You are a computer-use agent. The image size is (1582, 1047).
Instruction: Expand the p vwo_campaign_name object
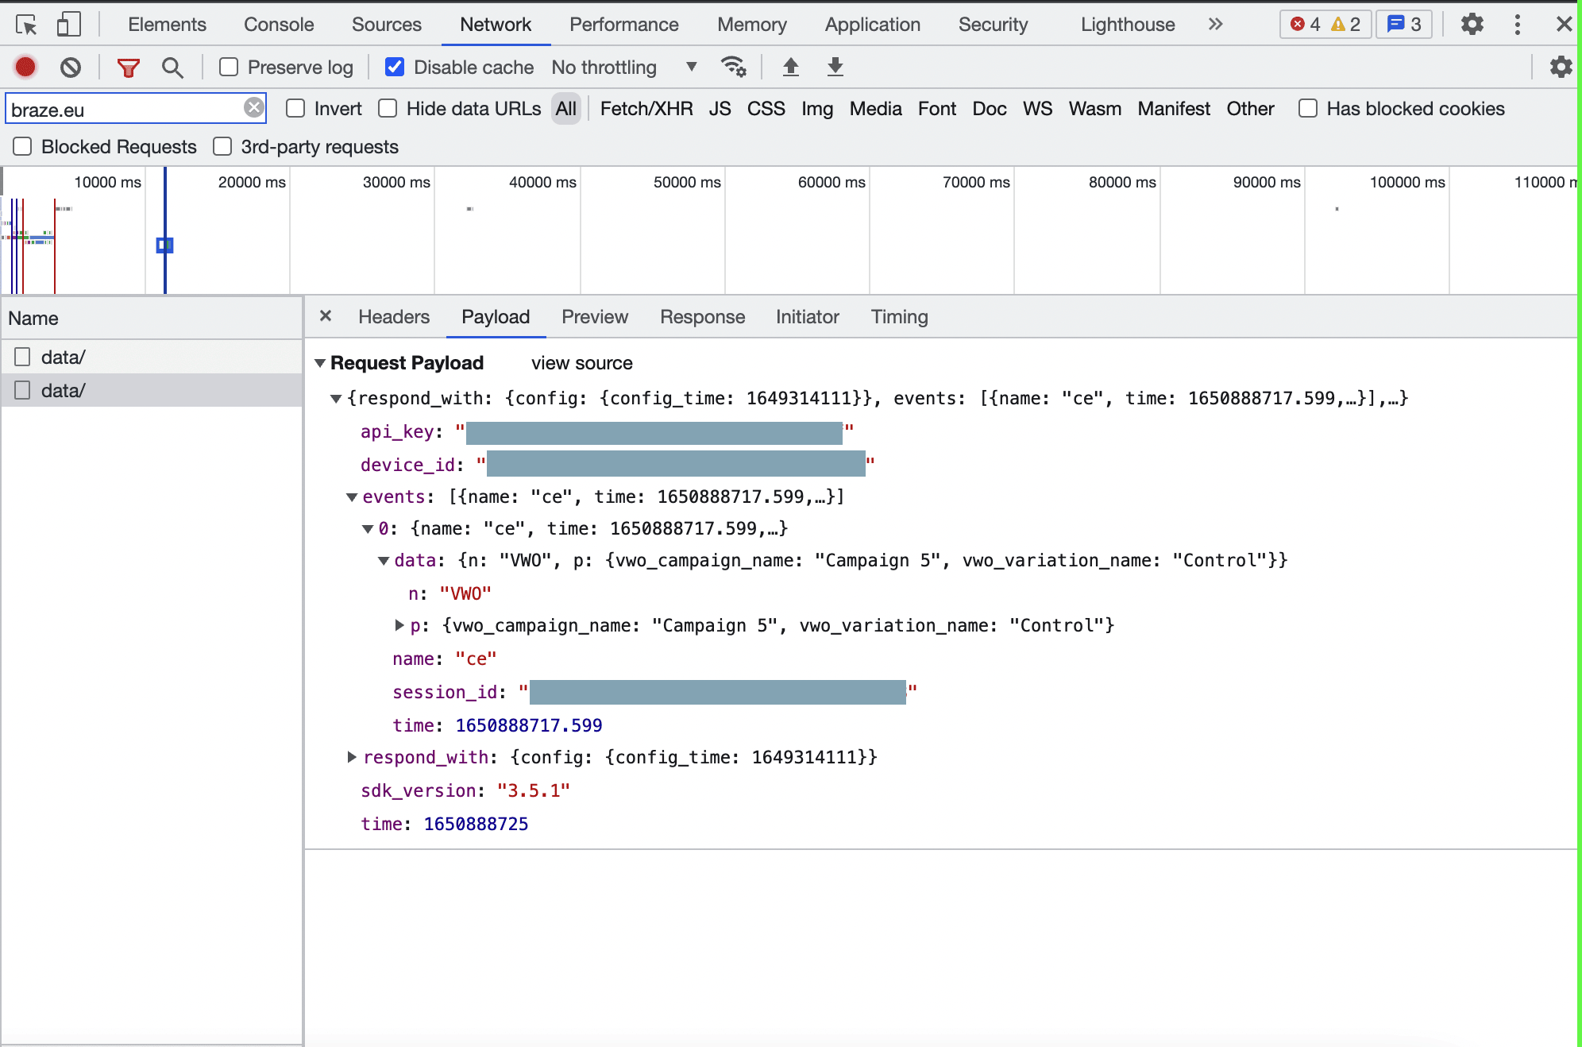tap(399, 625)
